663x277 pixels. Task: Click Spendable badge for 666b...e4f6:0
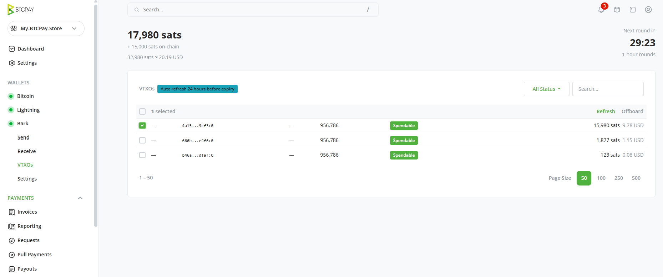click(404, 141)
